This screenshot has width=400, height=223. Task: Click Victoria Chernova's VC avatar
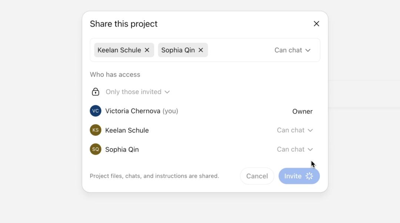pos(96,111)
